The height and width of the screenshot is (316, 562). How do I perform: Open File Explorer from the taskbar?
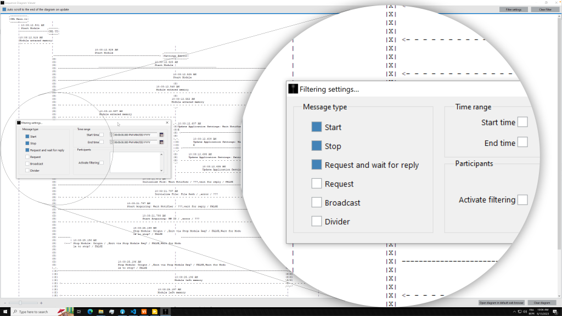click(x=101, y=312)
